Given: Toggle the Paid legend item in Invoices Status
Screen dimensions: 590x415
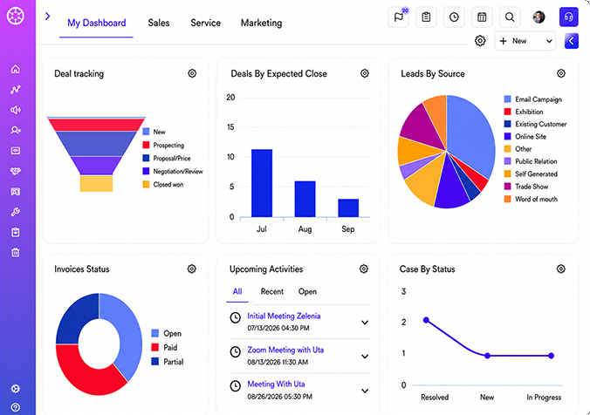Looking at the screenshot, I should point(164,347).
